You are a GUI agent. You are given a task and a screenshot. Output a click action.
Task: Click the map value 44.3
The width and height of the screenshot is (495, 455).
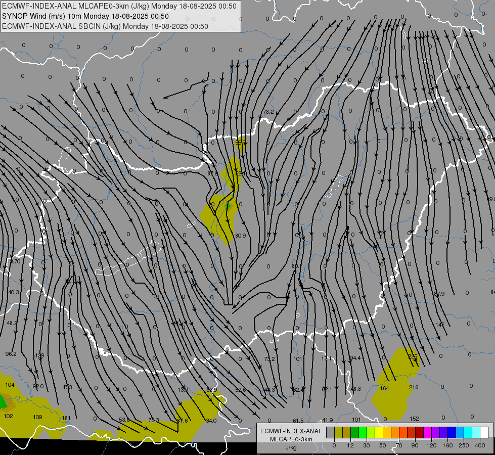click(x=269, y=390)
